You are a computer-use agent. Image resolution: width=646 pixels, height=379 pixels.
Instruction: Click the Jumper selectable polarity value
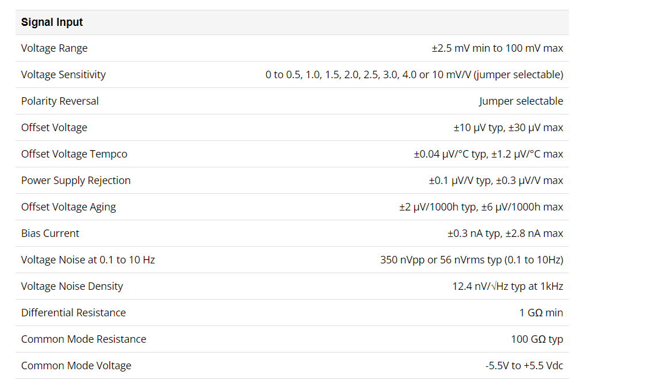point(521,101)
